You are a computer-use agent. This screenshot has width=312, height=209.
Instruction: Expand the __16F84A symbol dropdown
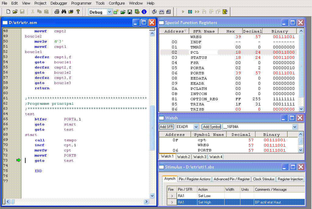pyautogui.click(x=294, y=127)
